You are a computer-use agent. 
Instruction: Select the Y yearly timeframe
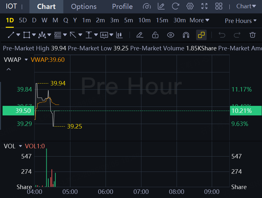pos(75,20)
